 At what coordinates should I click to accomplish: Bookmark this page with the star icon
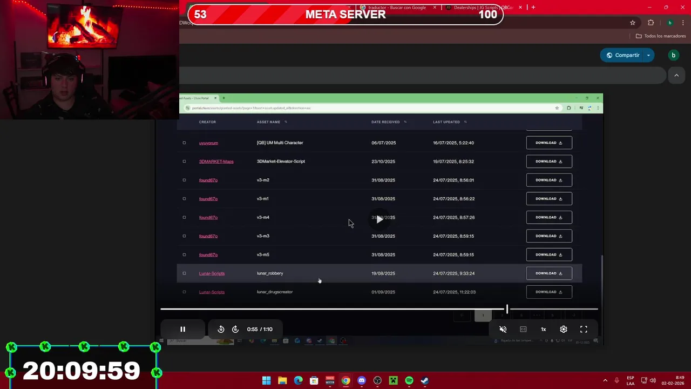633,23
